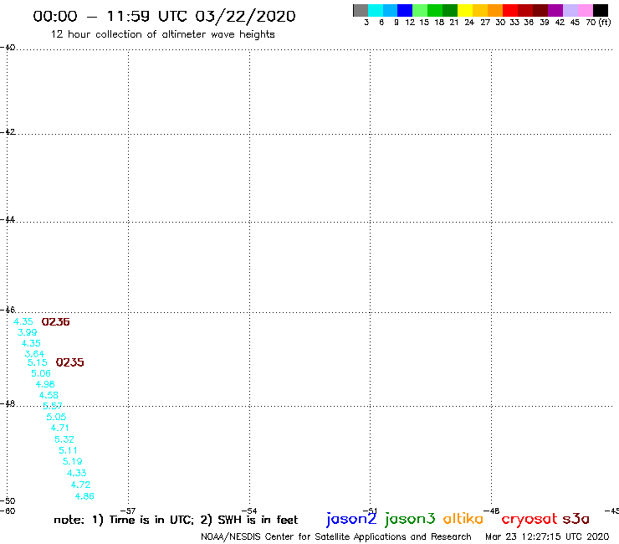Click the 'NOAA/NESDIS Center for Satellite Applications and Research' credit
619x544 pixels.
pyautogui.click(x=336, y=537)
